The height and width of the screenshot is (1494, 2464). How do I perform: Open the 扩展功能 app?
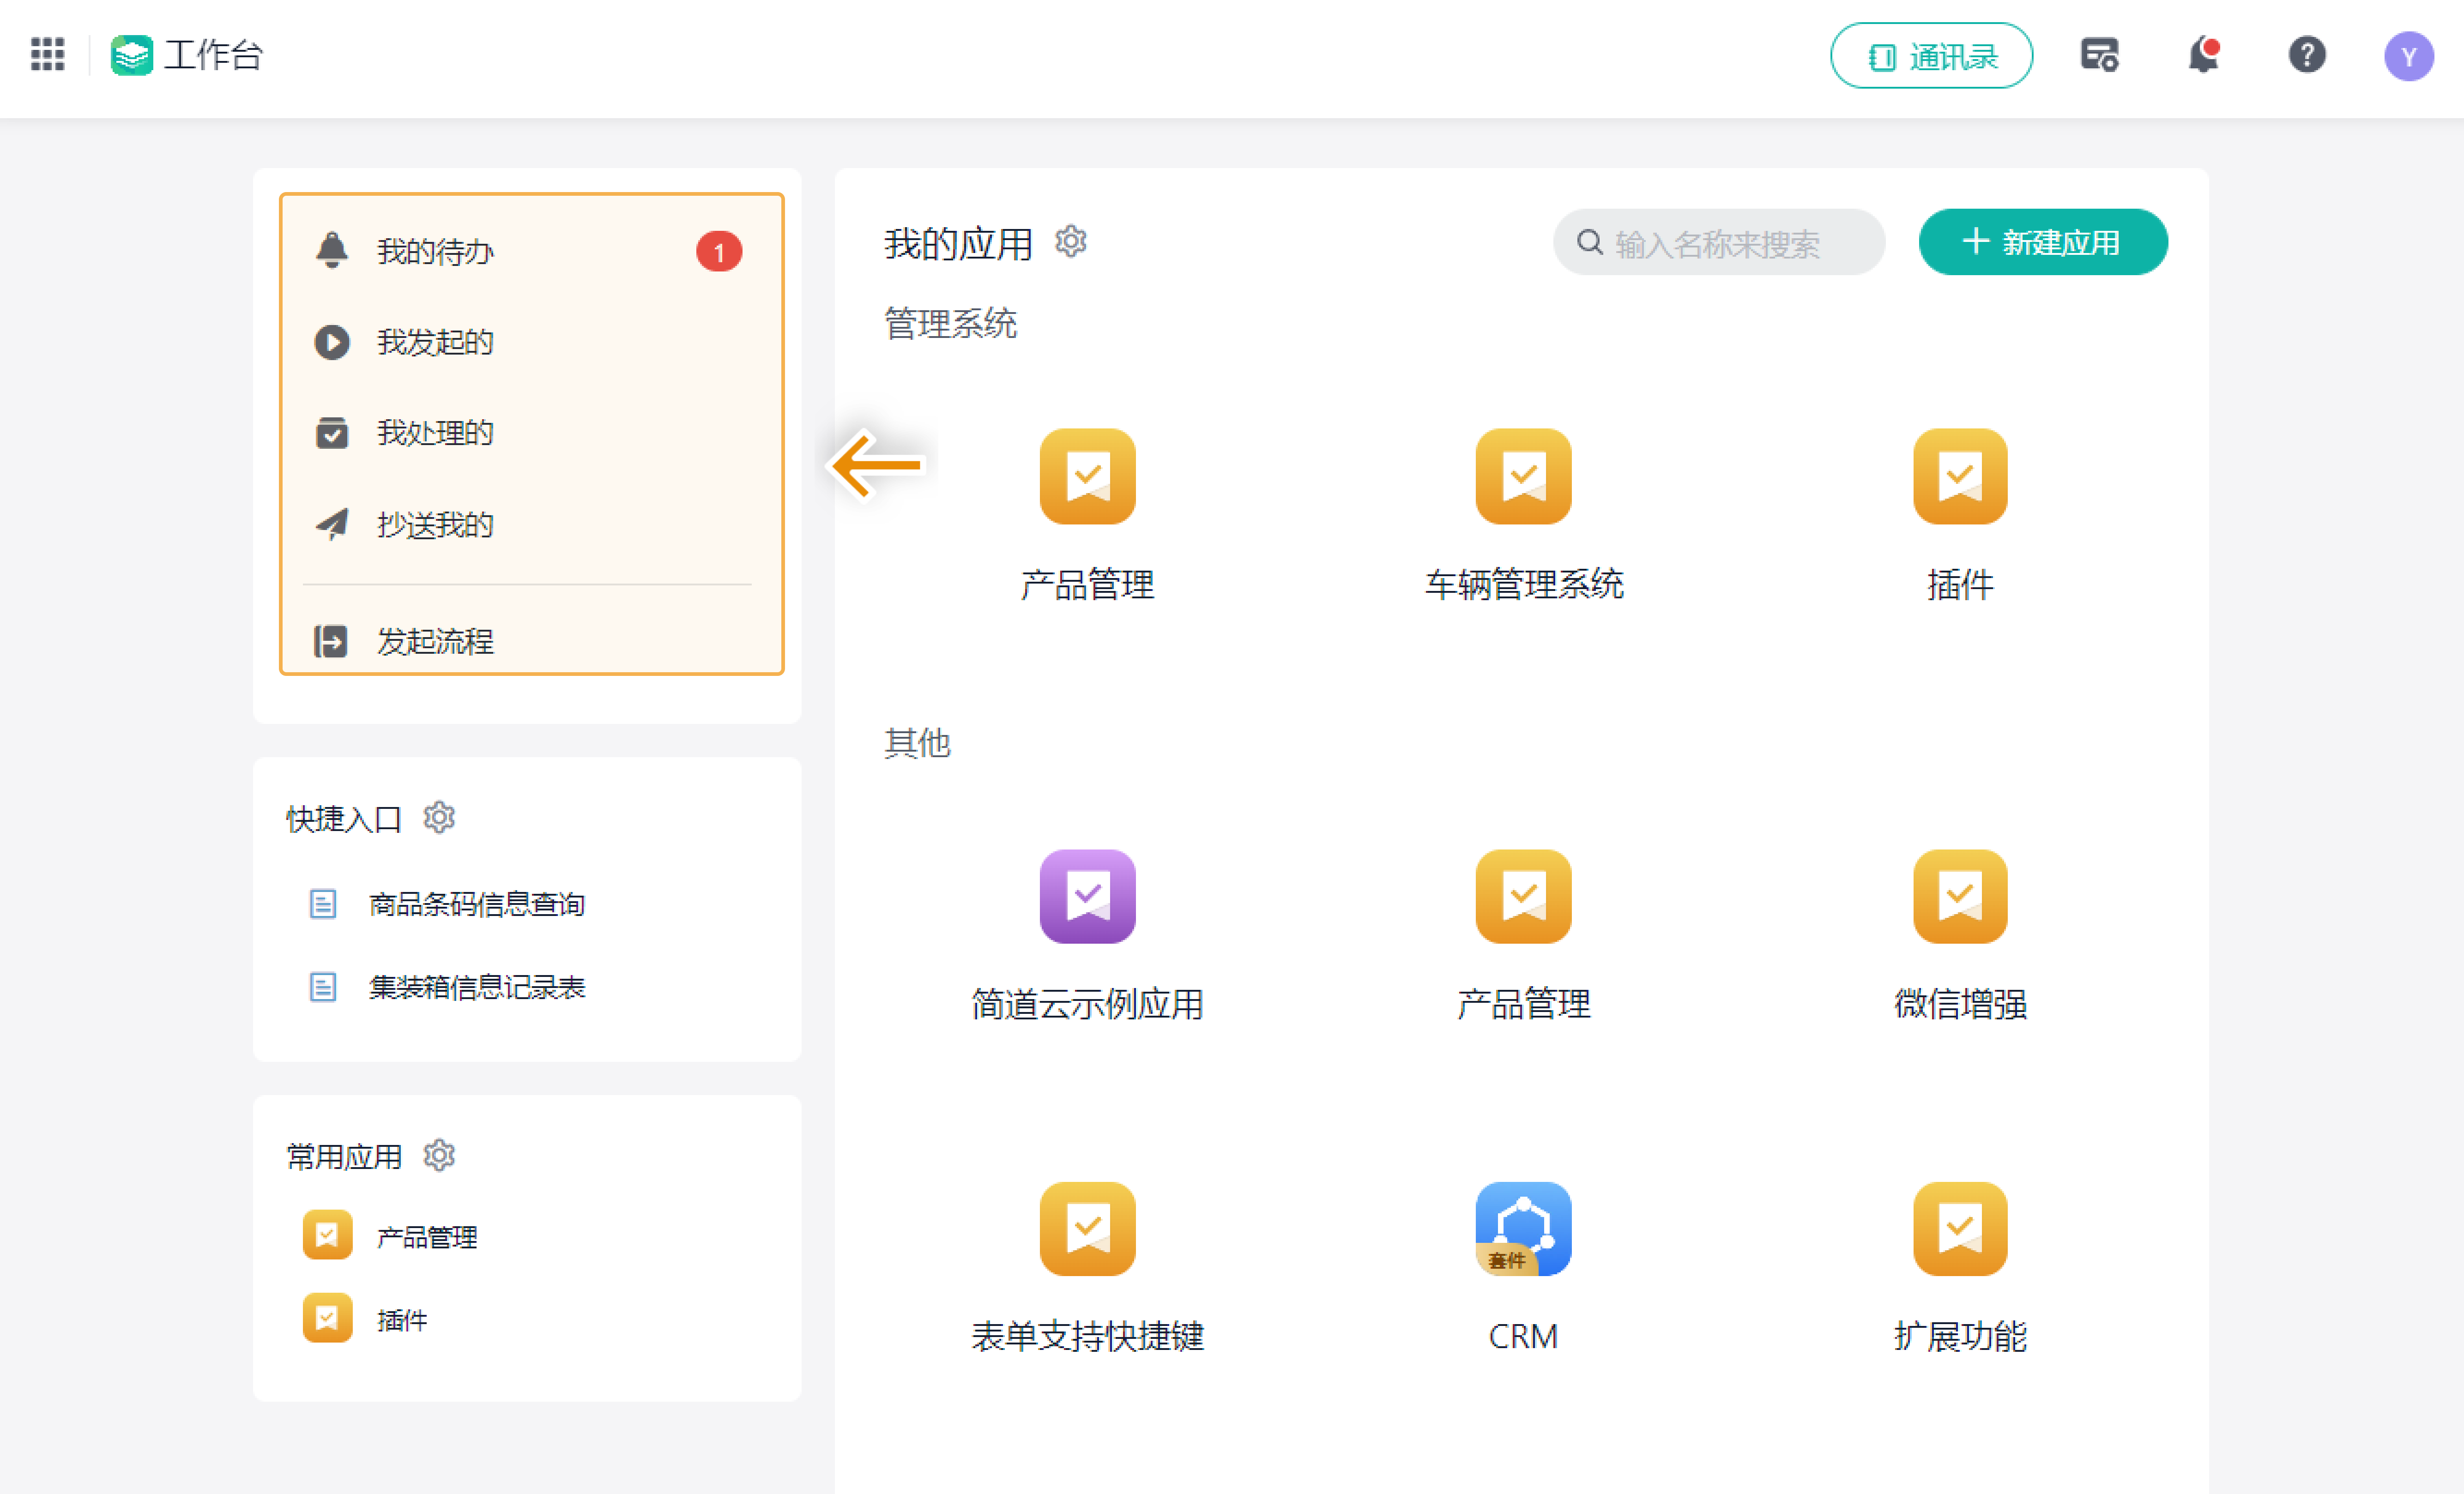(1960, 1268)
